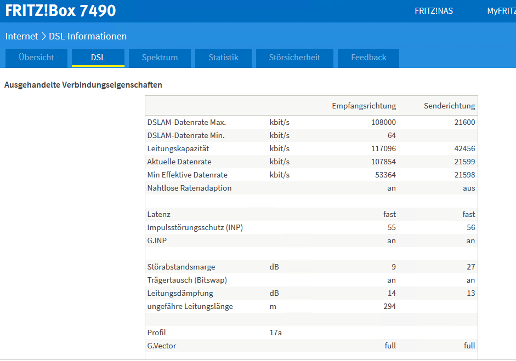Select the Empfangsrichtung column header
Screen dimensions: 516x361
coord(364,106)
